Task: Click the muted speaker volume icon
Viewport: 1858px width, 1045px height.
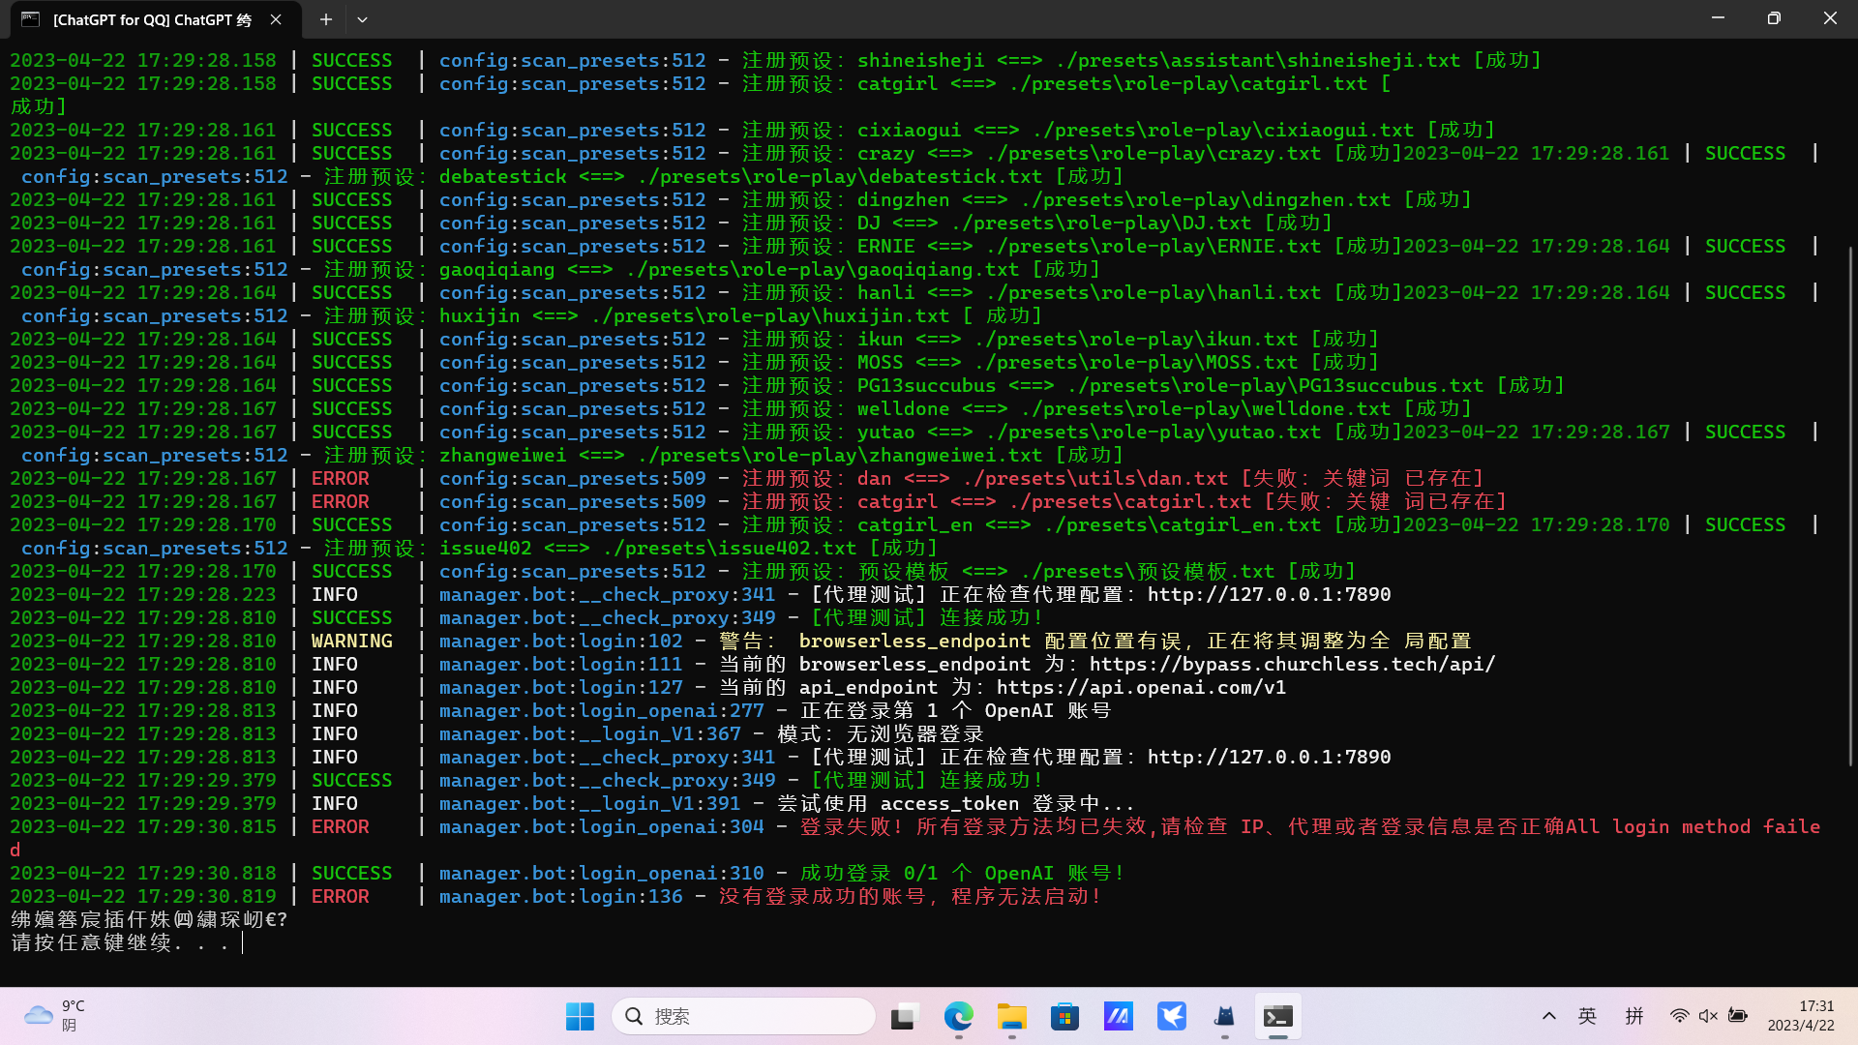Action: coord(1708,1016)
